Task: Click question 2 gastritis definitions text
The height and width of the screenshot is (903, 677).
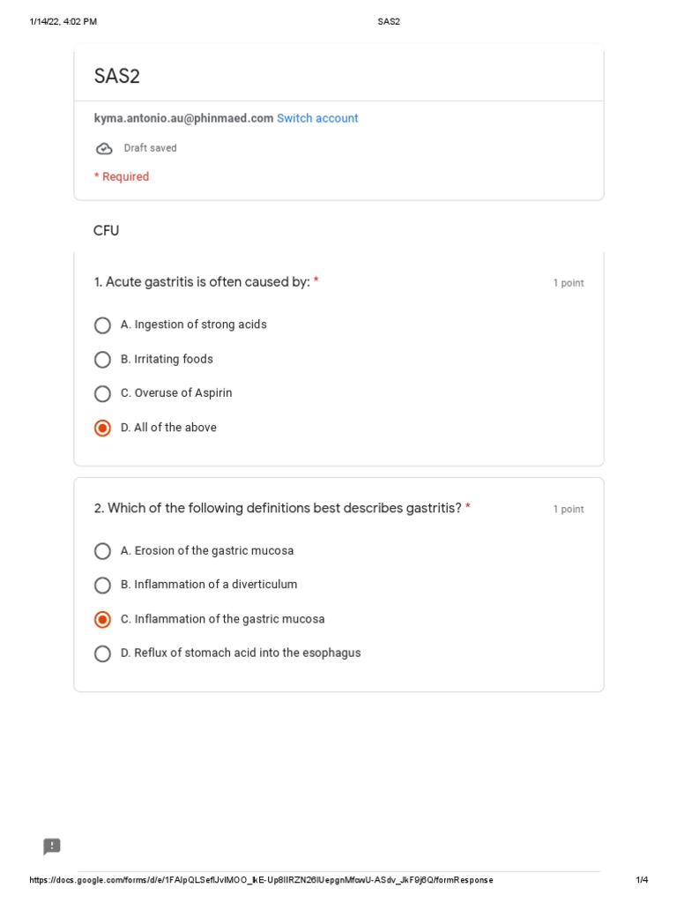Action: 278,508
